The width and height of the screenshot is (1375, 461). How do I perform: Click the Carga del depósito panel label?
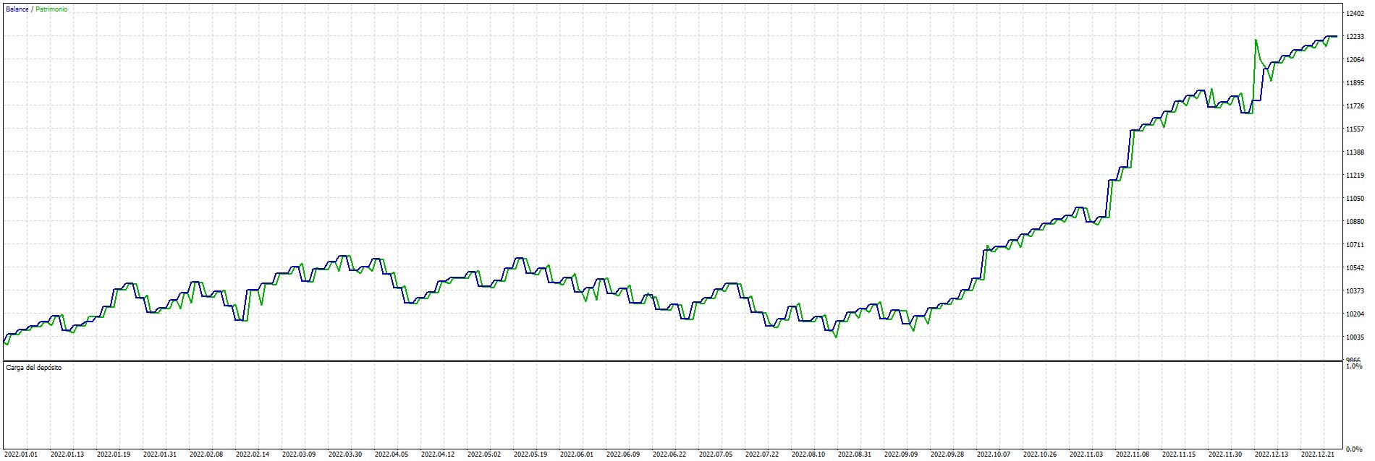pos(34,368)
